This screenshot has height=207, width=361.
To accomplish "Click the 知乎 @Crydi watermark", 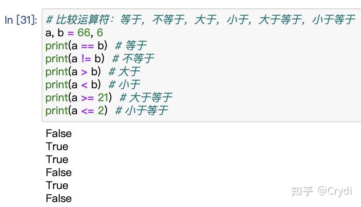I will pos(322,191).
